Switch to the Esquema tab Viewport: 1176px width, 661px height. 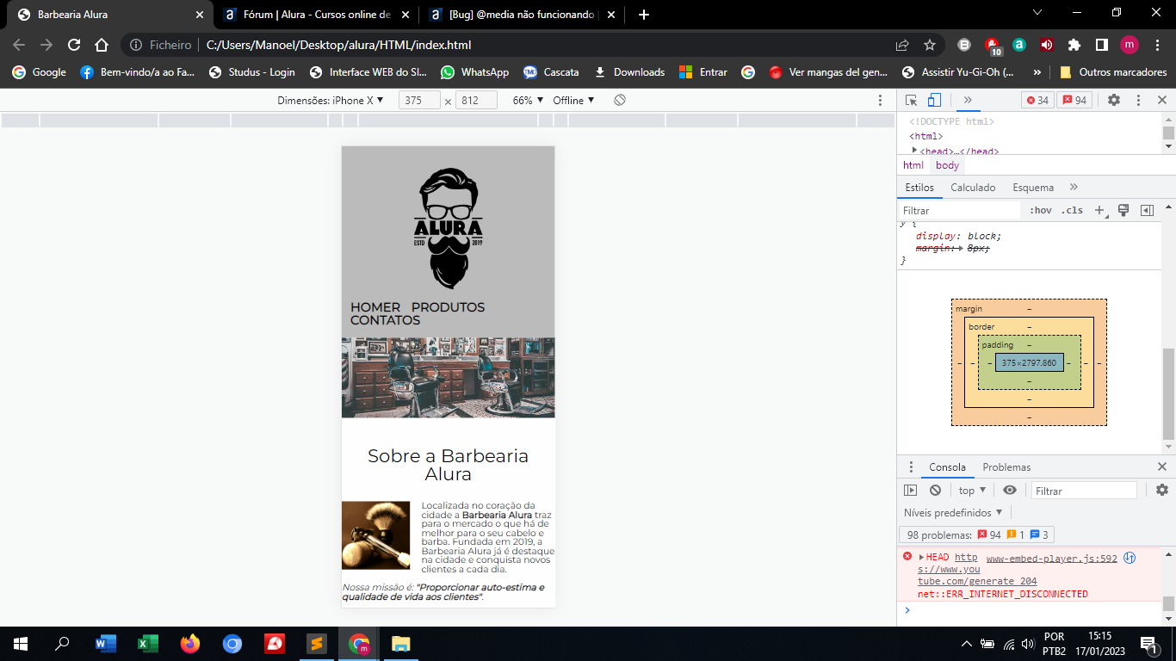[1033, 188]
